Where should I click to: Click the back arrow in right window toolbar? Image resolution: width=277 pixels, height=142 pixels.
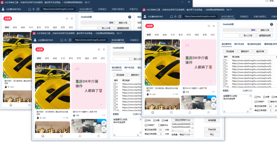(176, 17)
